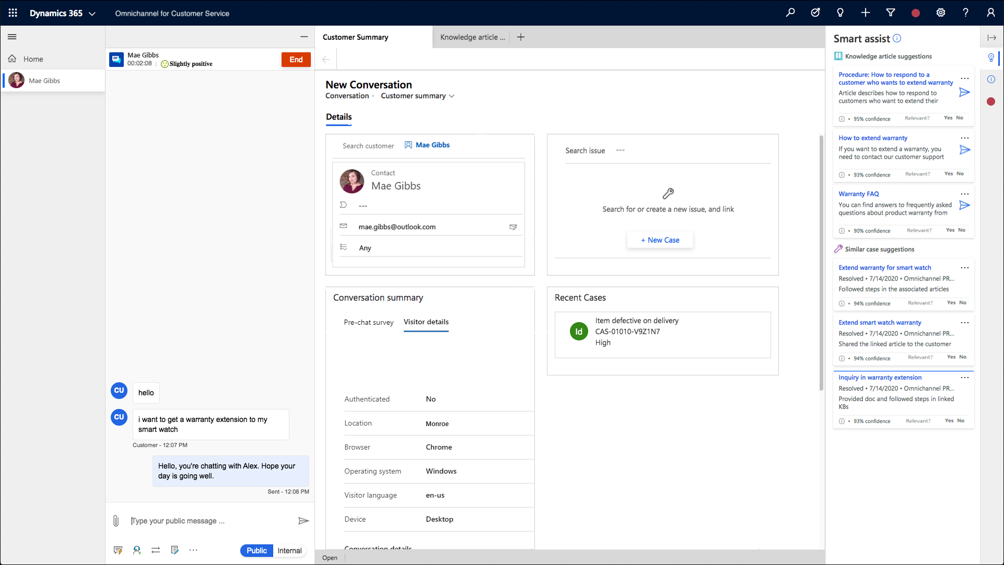Click the search magnifier icon in top bar
This screenshot has height=565, width=1004.
(x=791, y=13)
